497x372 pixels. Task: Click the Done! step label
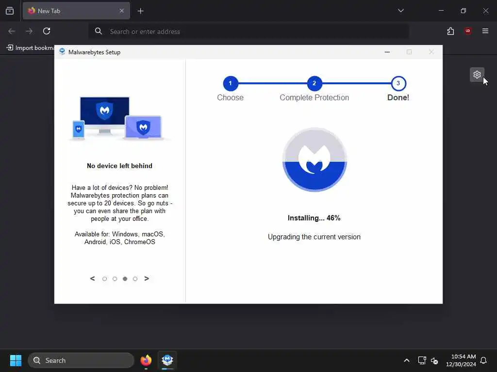[398, 97]
